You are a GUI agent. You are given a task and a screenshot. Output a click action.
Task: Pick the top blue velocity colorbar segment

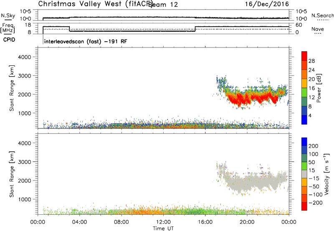pos(304,142)
